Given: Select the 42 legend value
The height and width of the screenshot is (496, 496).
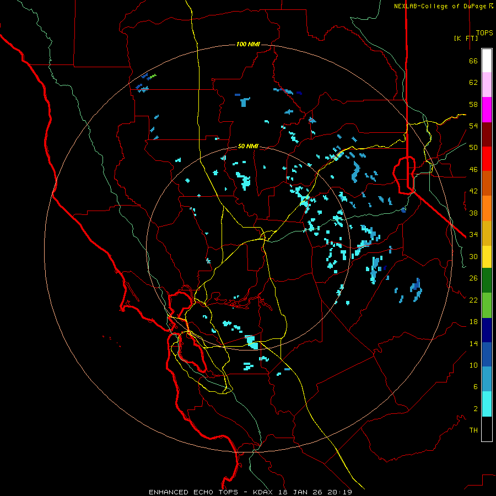Looking at the screenshot, I should coord(473,191).
